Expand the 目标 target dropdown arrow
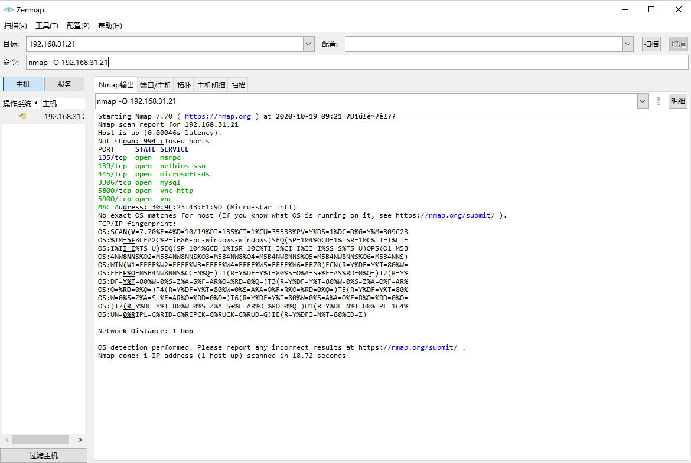The width and height of the screenshot is (691, 463). click(x=308, y=44)
